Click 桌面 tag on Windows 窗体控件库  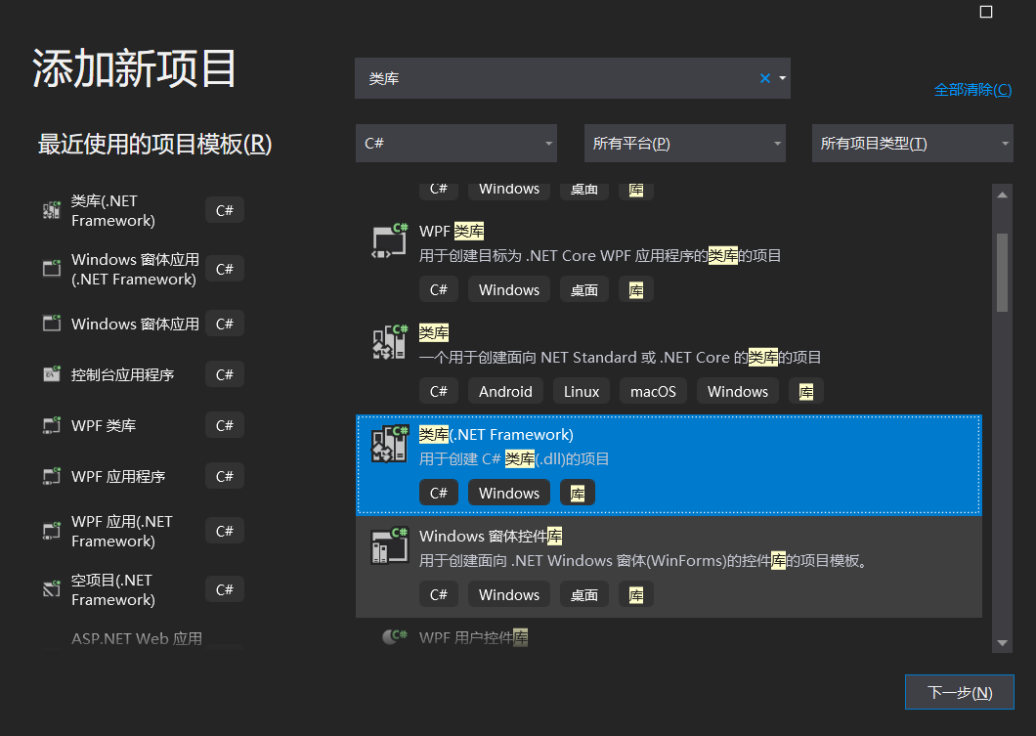[x=584, y=594]
